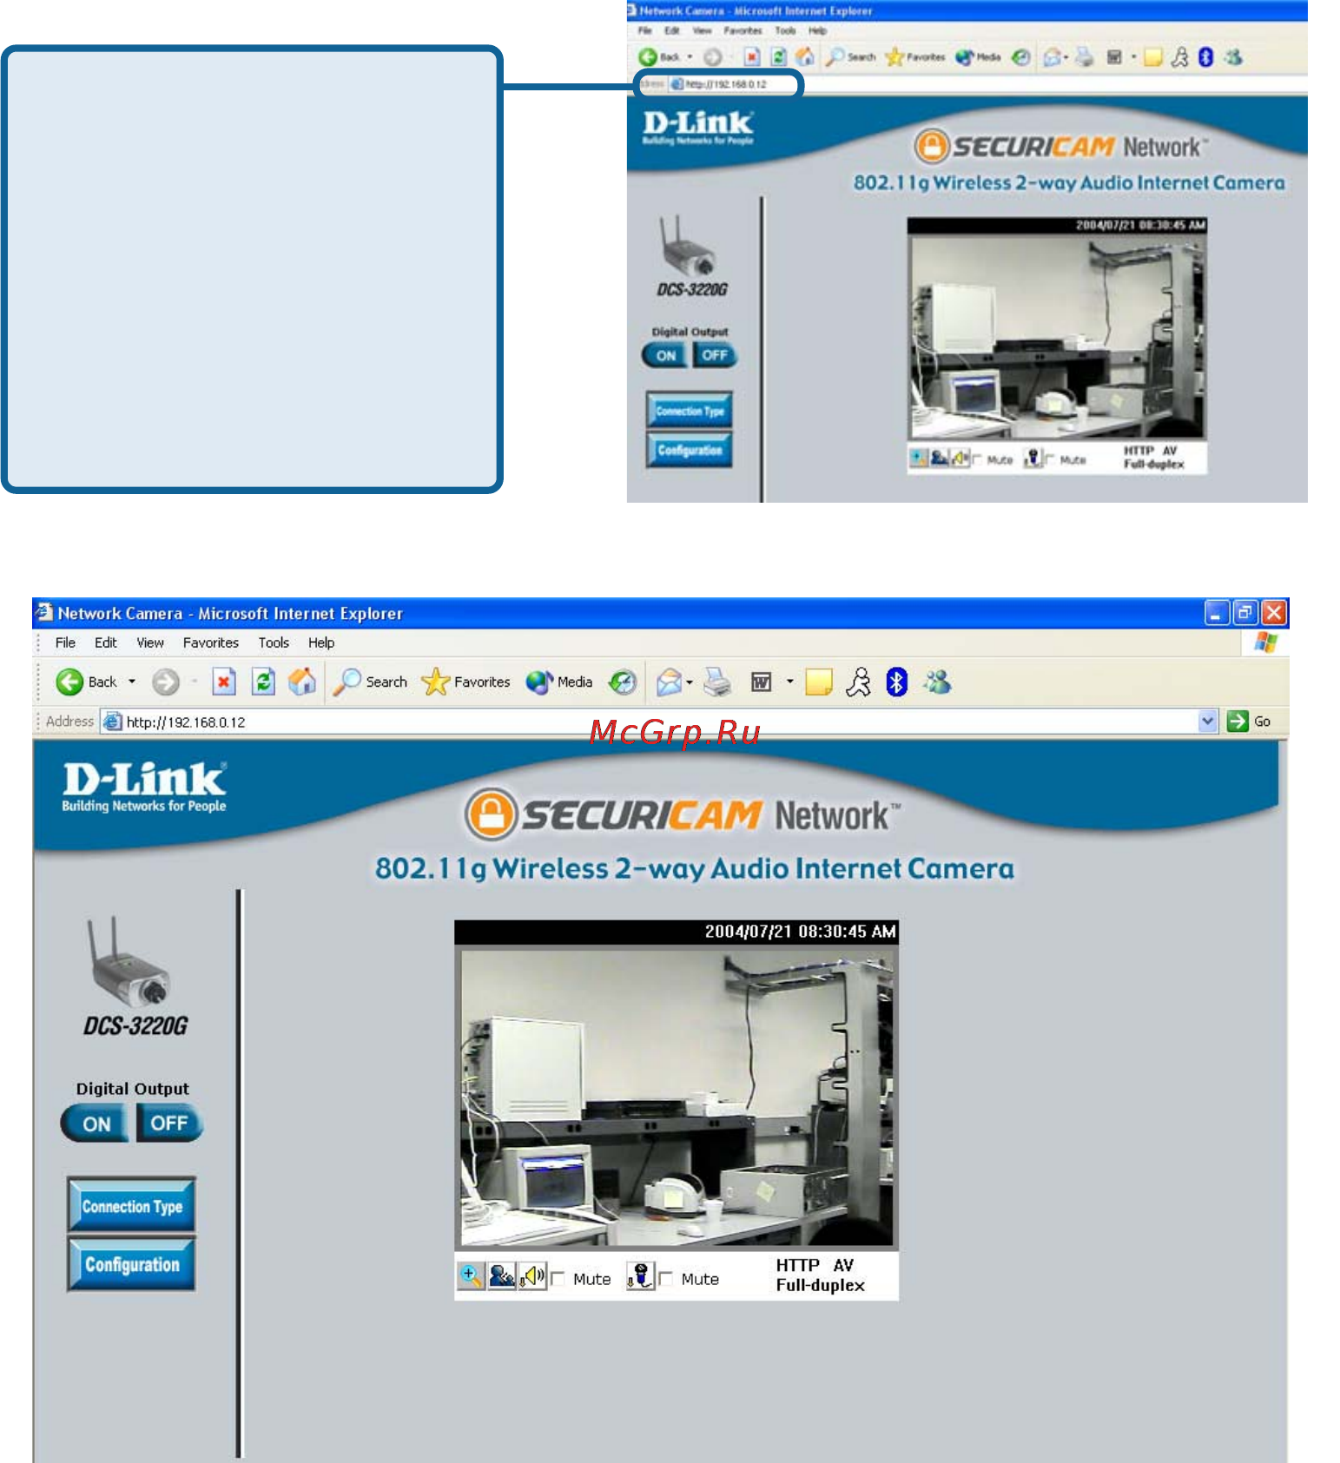Screen dimensions: 1340x1463
Task: Check the speaker Mute checkbox
Action: pyautogui.click(x=558, y=1279)
